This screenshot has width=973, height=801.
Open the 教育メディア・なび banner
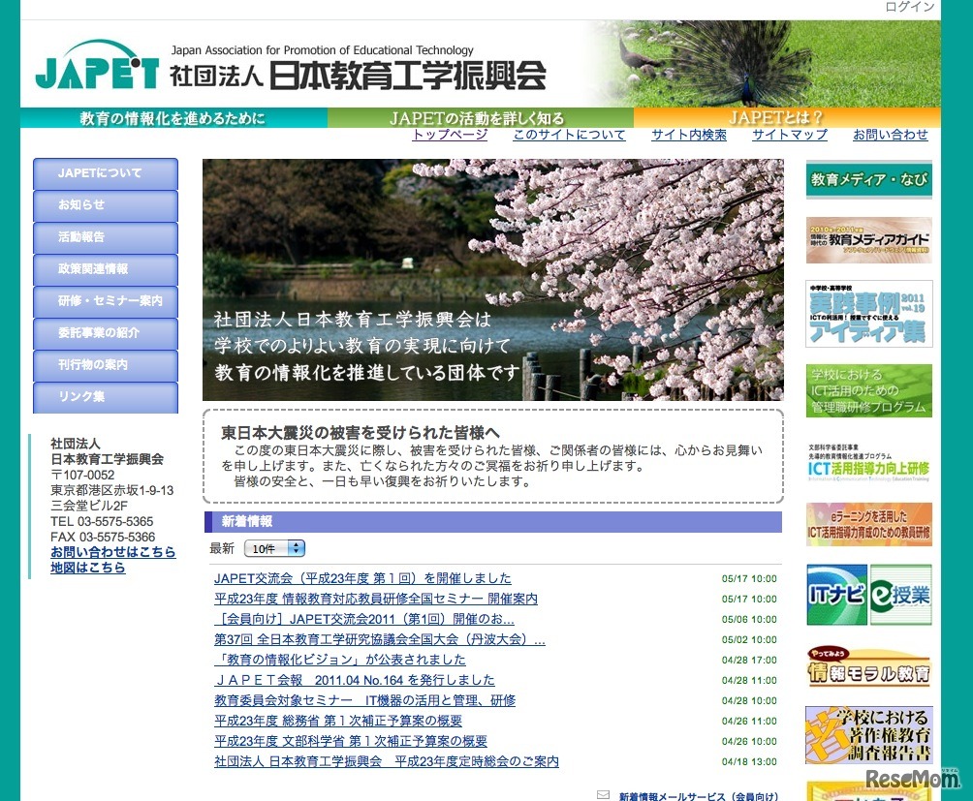click(x=867, y=180)
